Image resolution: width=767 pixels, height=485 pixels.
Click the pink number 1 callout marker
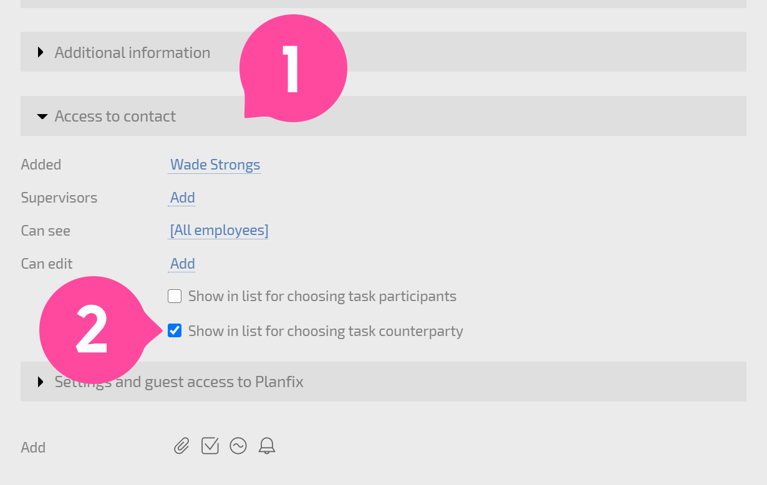pos(293,67)
